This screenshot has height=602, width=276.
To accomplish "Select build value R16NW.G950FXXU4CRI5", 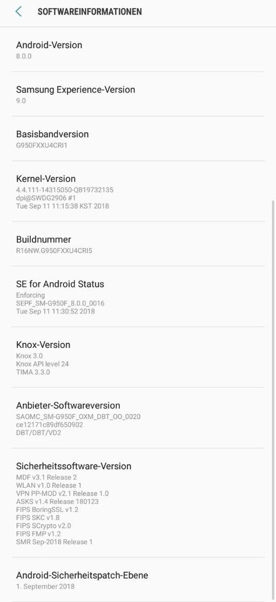I will click(54, 251).
